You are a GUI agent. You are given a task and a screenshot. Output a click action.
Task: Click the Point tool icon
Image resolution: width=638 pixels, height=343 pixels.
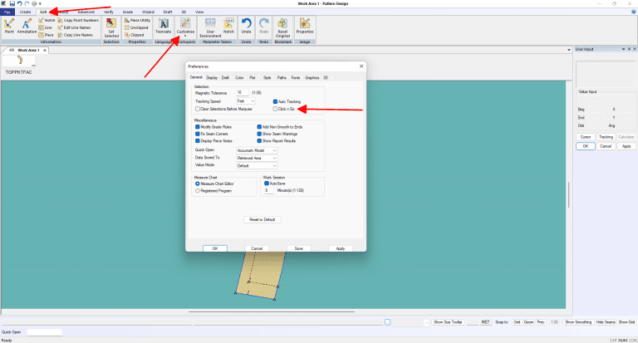[x=10, y=26]
